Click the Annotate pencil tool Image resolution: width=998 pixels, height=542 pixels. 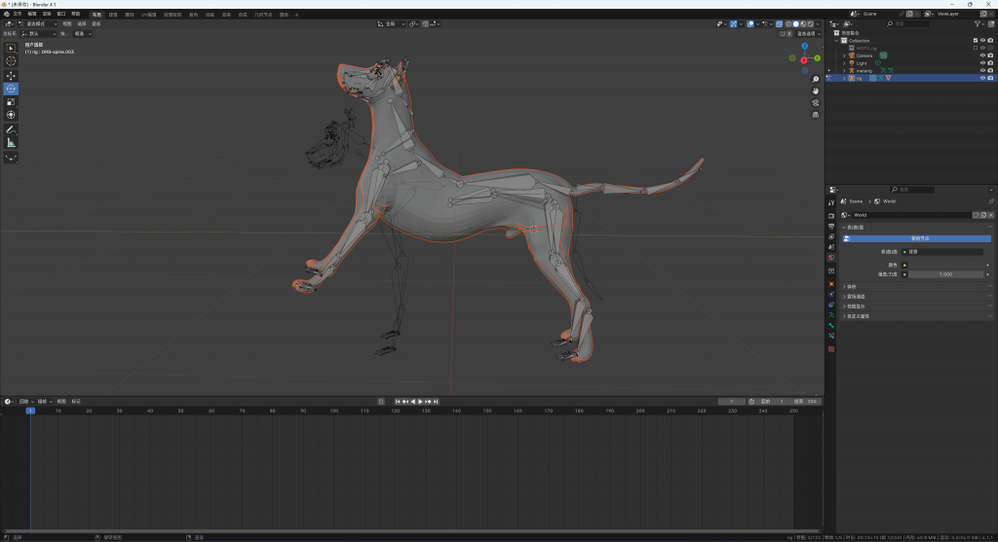[x=11, y=128]
